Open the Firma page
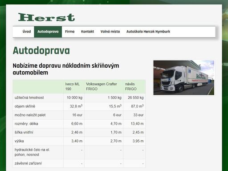228x171 pixels. [x=70, y=32]
